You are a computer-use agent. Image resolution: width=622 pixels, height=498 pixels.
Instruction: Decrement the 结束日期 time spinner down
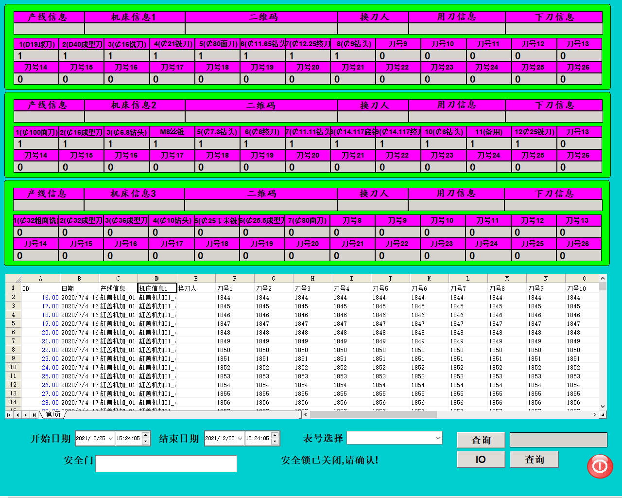tap(275, 442)
